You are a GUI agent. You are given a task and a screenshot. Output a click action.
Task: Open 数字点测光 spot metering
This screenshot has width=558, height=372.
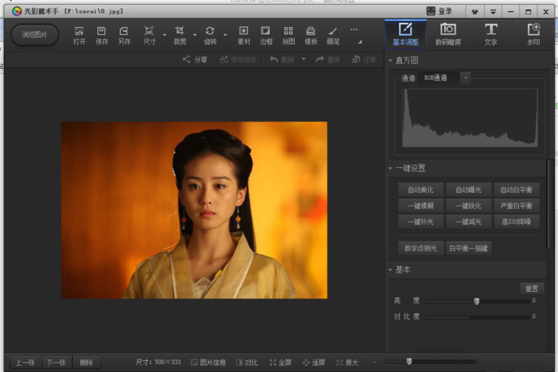421,248
